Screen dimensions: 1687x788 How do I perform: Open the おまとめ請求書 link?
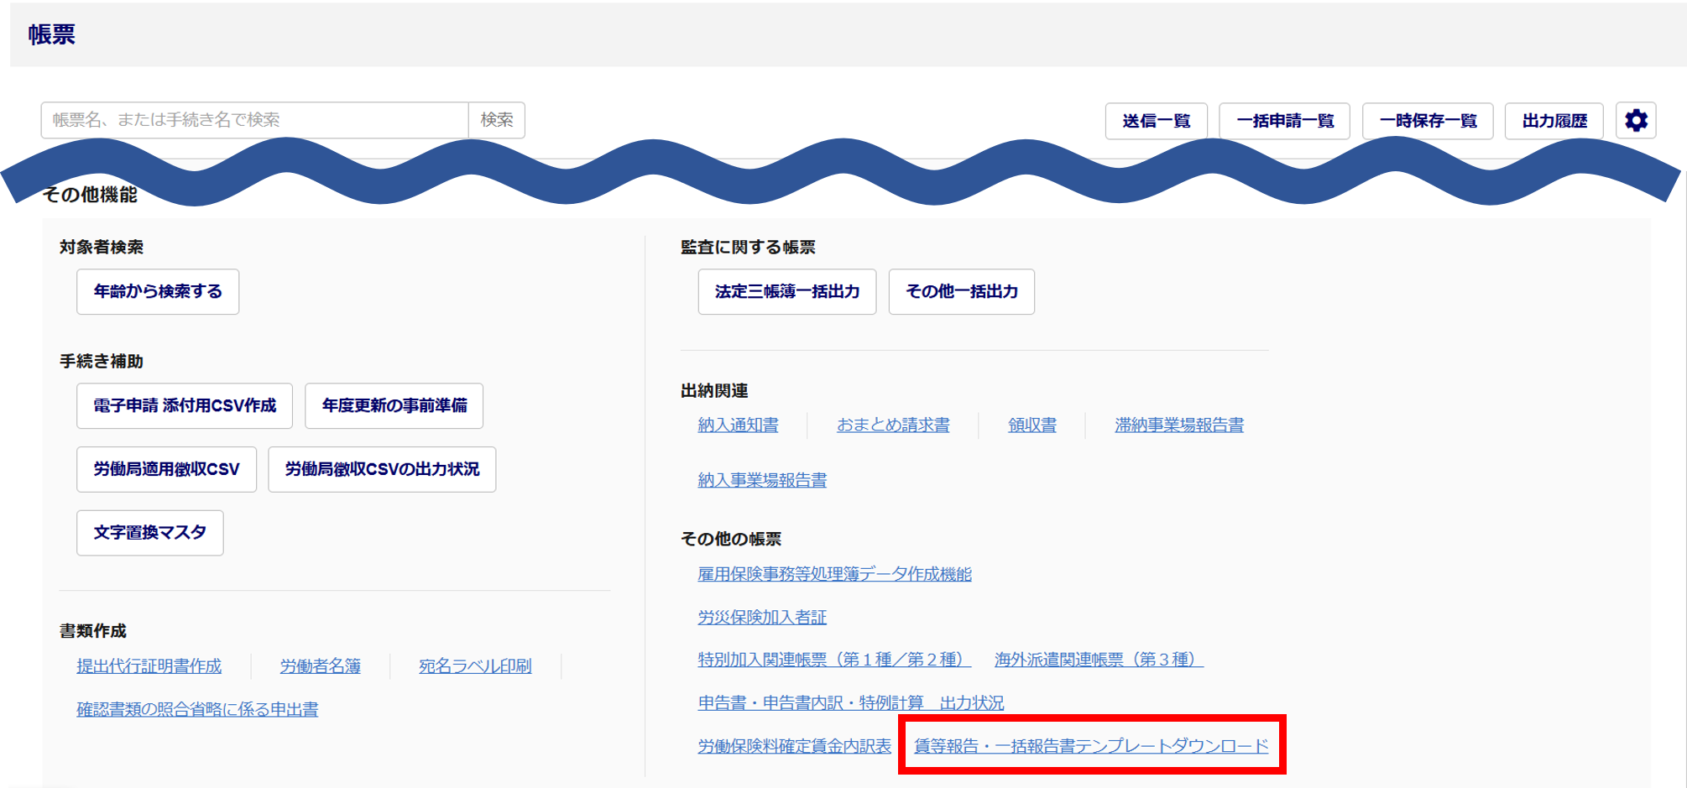click(x=892, y=425)
